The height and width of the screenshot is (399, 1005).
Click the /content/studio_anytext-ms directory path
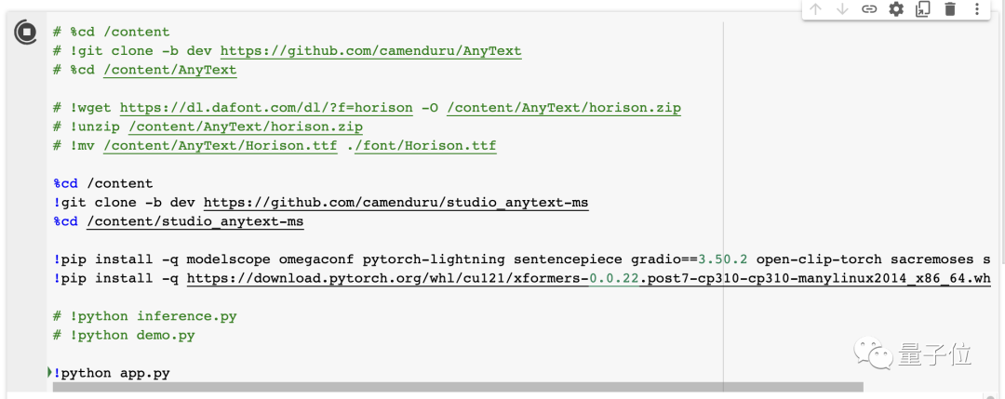point(194,221)
